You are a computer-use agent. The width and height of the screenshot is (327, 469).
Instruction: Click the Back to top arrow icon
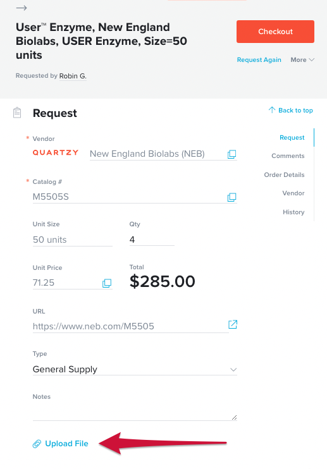pos(271,110)
